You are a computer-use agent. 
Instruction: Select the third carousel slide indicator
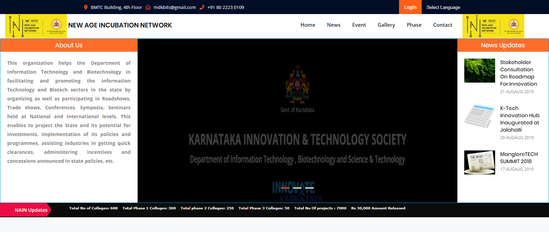click(309, 188)
